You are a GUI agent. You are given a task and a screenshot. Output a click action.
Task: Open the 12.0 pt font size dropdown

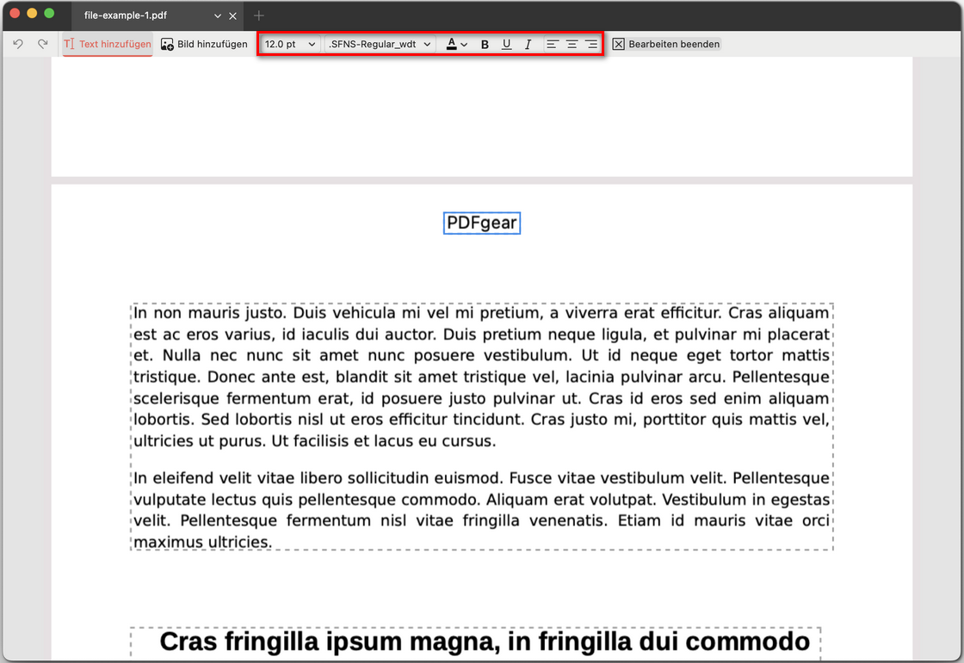(x=290, y=44)
